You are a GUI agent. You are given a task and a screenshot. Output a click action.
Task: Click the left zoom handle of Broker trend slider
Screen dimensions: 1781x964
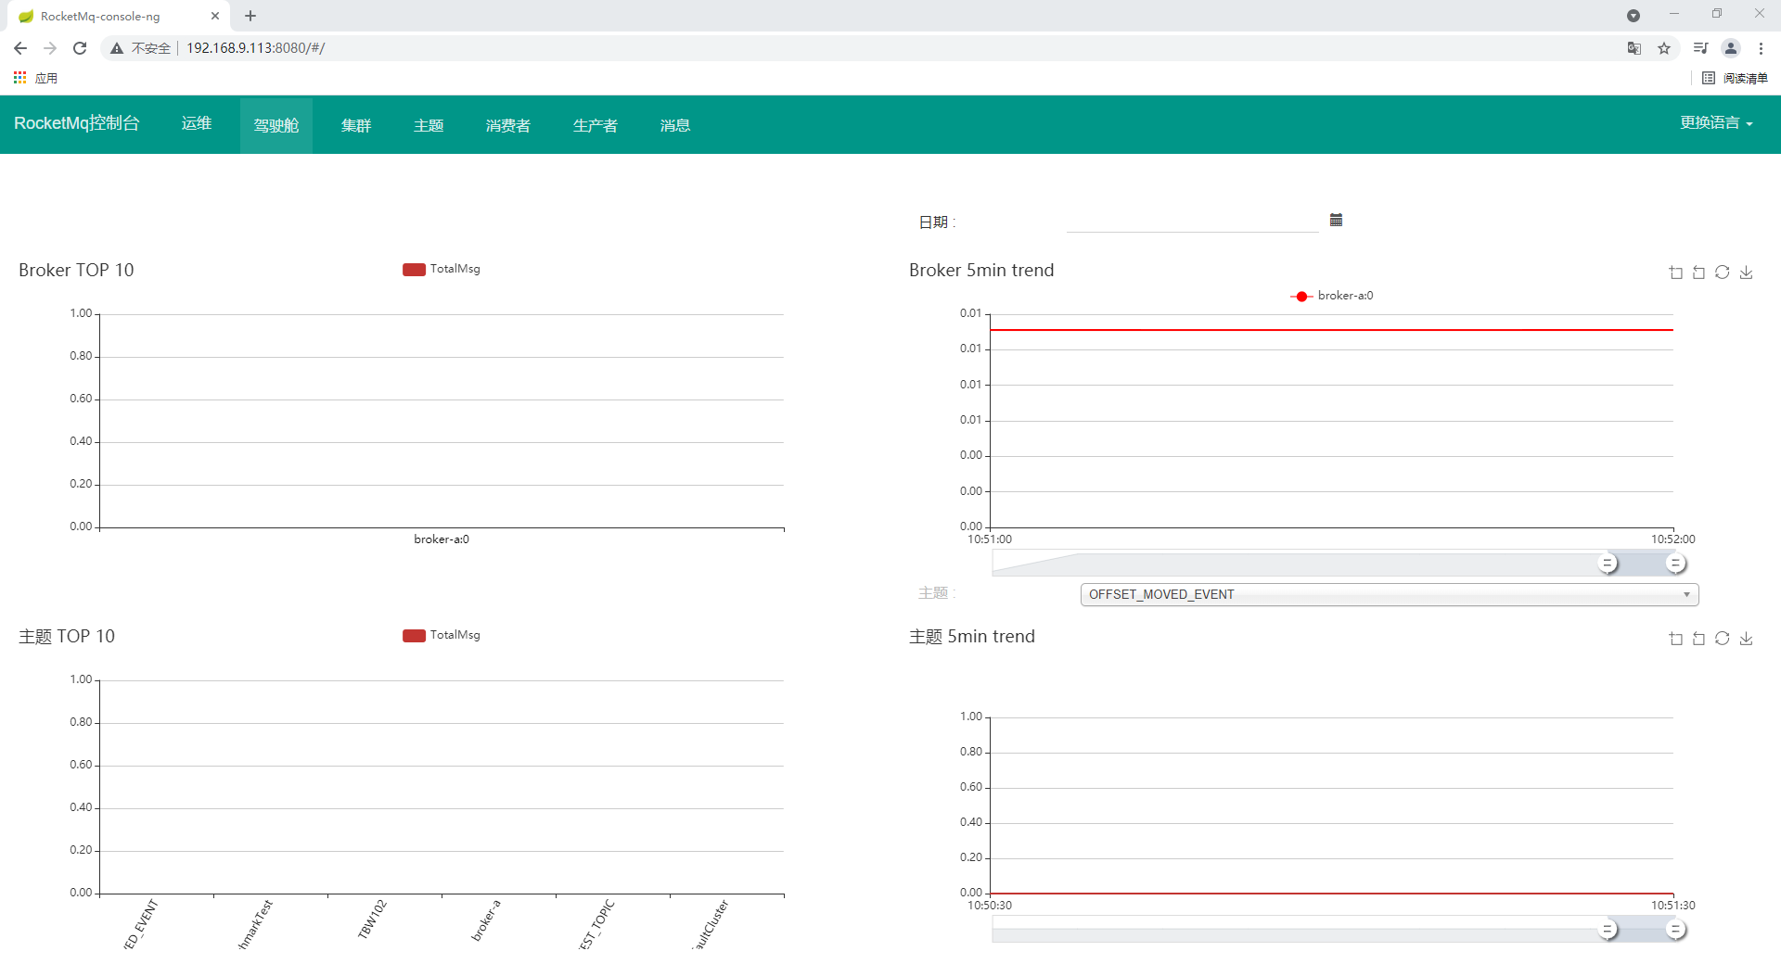1608,563
